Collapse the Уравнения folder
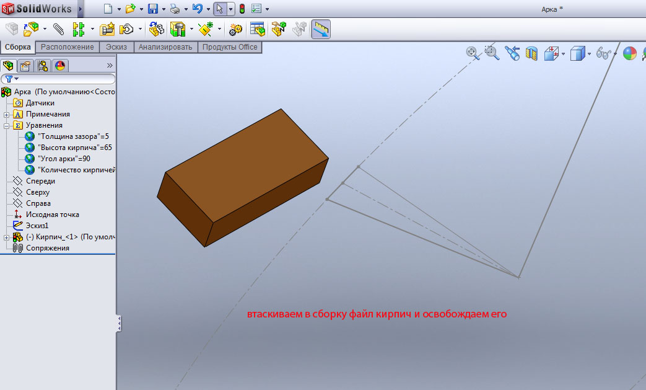The width and height of the screenshot is (646, 390). click(x=7, y=125)
